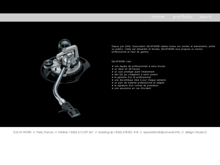Click the 'design: Nicola G' credit
Viewport: 220px width, 165px height.
(x=196, y=132)
